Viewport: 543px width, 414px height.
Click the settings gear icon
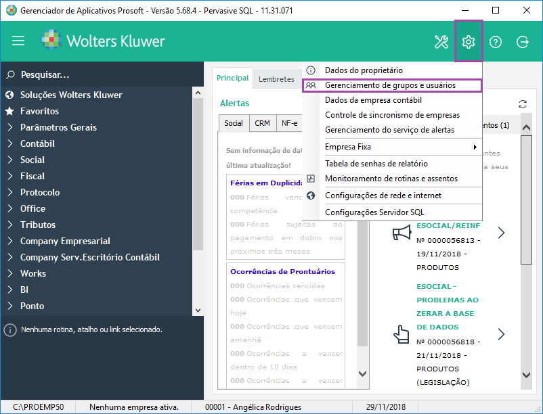[469, 42]
